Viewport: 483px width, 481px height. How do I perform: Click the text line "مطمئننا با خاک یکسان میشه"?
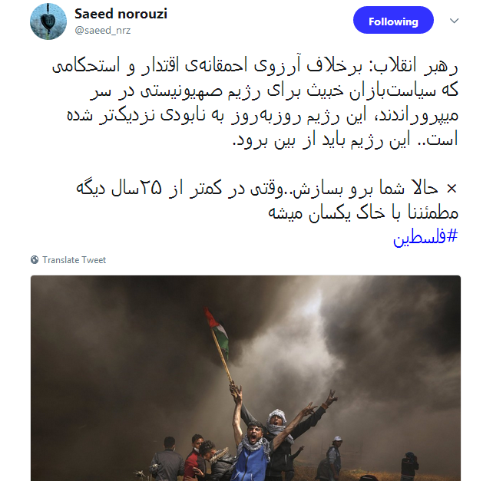tap(363, 212)
